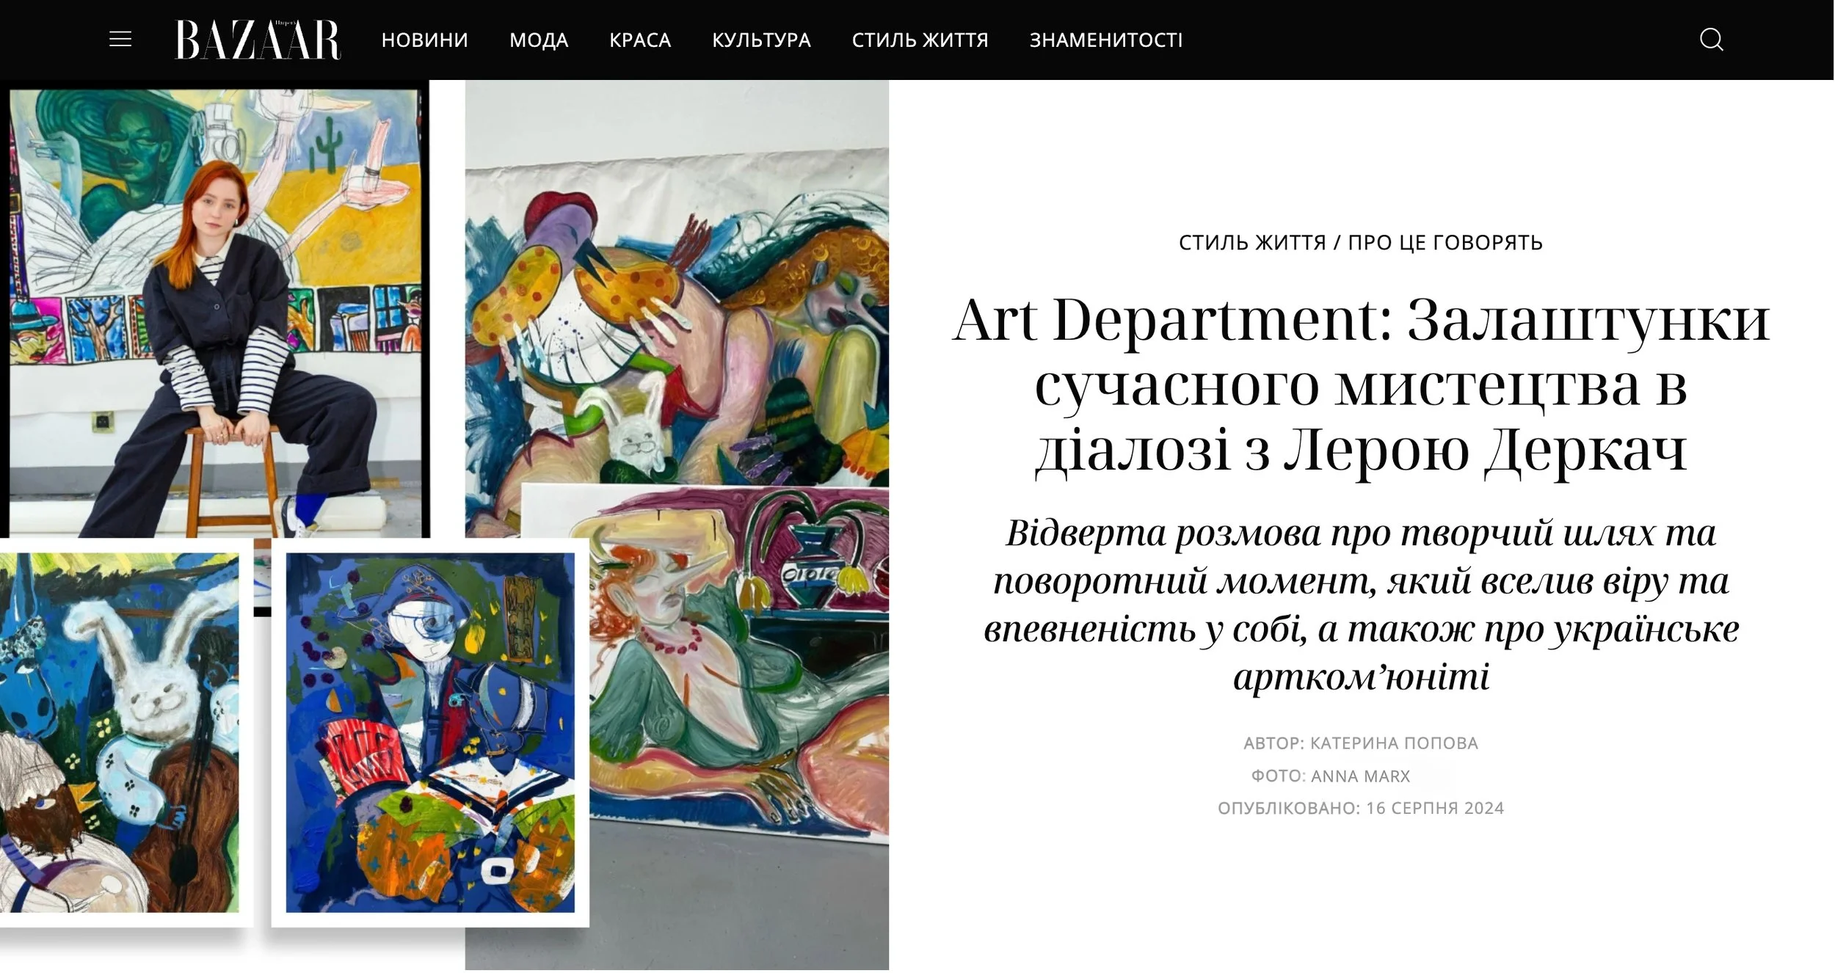Follow the ПРО ЦЕ ГОВОРЯТЬ breadcrumb link
The image size is (1835, 973).
(1445, 243)
